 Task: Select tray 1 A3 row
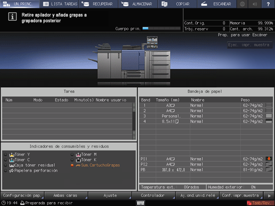pyautogui.click(x=206, y=105)
